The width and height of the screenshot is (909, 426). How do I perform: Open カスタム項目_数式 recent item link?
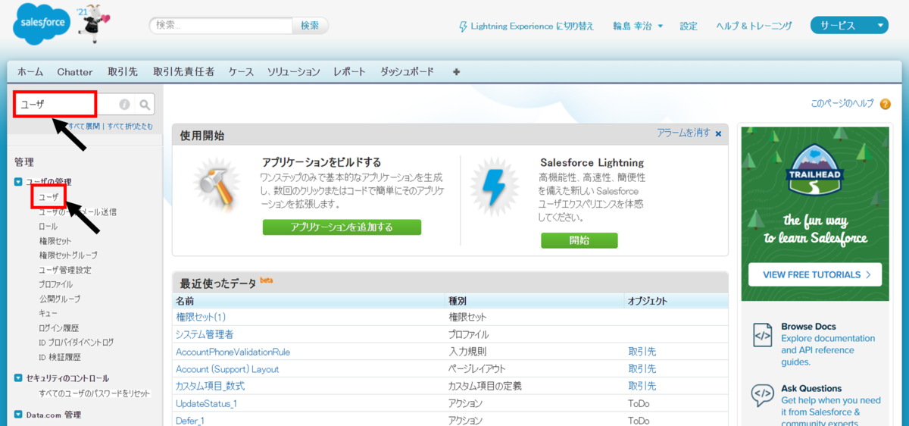tap(210, 387)
